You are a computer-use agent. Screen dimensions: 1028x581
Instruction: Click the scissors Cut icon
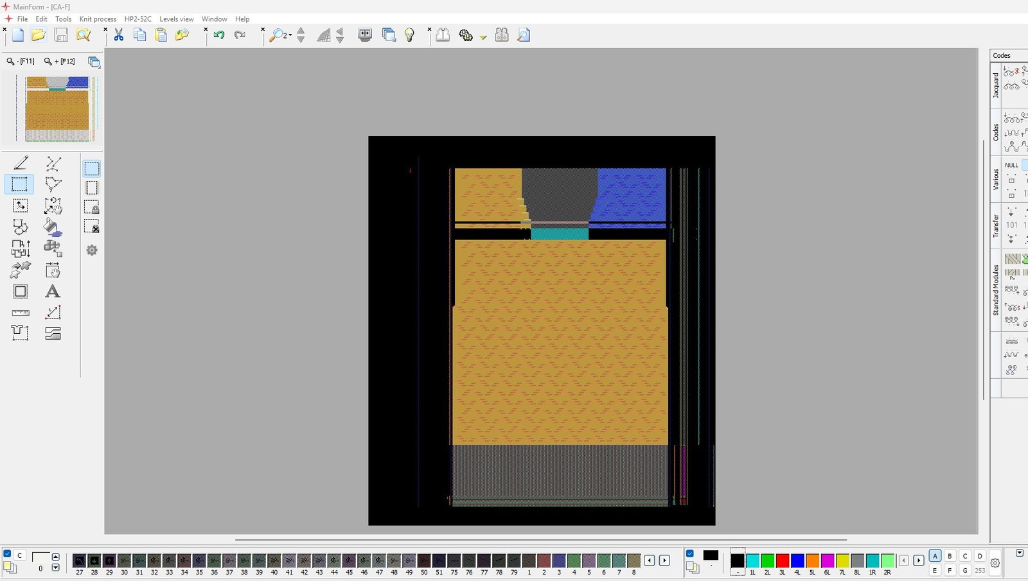click(x=119, y=35)
